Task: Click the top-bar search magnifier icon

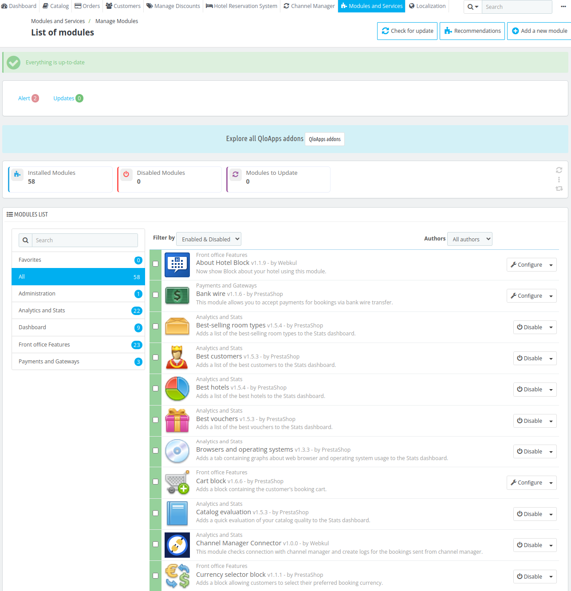Action: pyautogui.click(x=473, y=7)
